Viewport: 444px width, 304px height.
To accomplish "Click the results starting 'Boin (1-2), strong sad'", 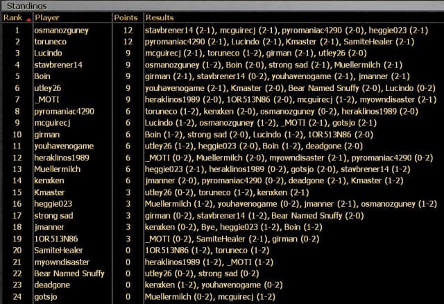I will (x=259, y=135).
